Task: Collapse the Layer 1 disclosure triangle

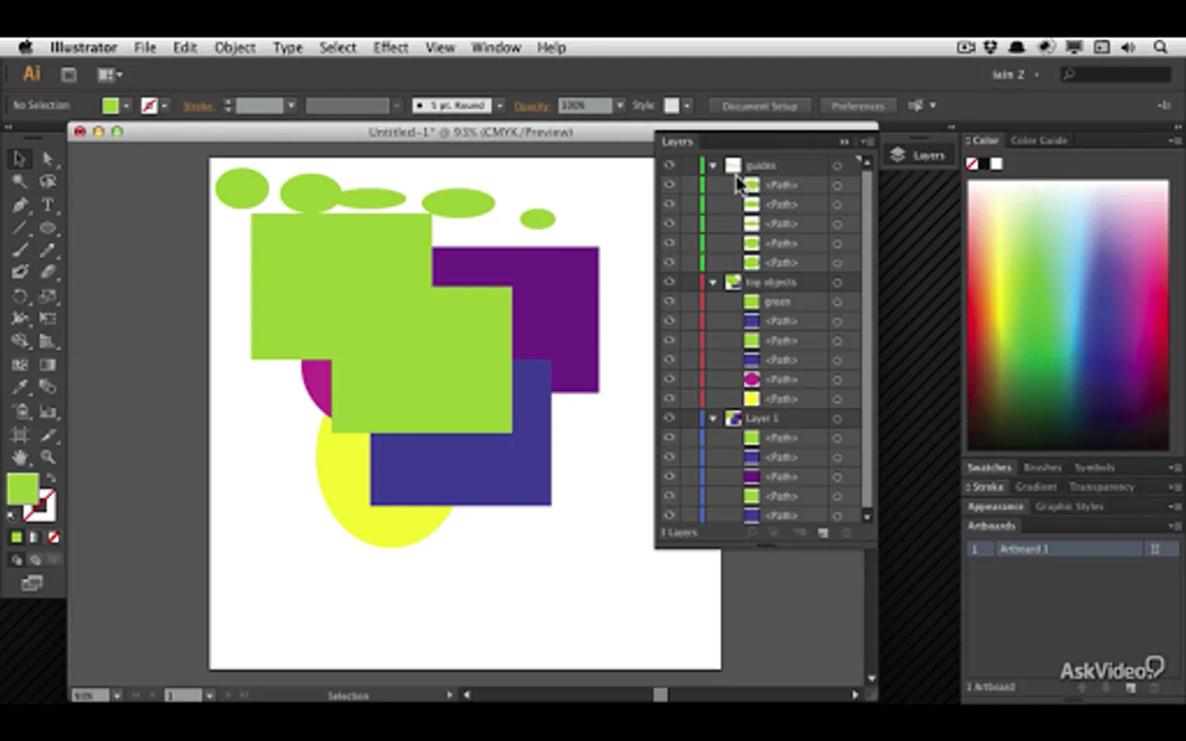Action: click(713, 418)
